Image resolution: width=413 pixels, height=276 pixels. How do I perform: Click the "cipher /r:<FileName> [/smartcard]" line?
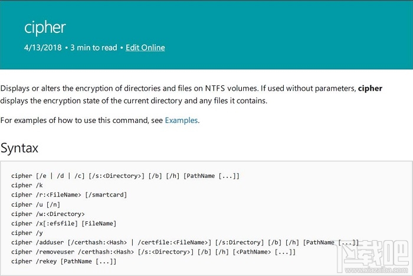point(69,195)
